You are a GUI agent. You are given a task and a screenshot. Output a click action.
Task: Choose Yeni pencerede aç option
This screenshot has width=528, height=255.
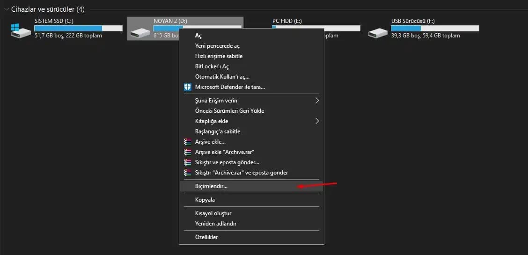pos(217,46)
